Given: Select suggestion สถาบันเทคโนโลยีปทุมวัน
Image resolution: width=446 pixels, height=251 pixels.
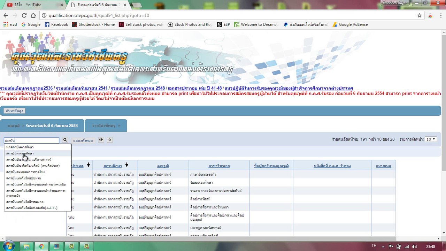Looking at the screenshot, I should pyautogui.click(x=38, y=178).
